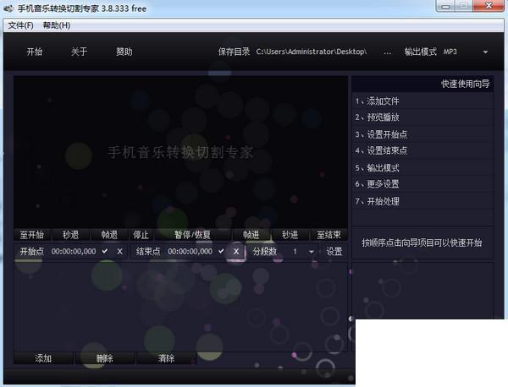Confirm start point with checkmark icon
This screenshot has width=508, height=387.
pos(105,251)
